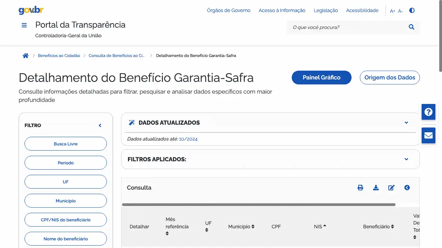Toggle high contrast mode
This screenshot has width=442, height=248.
coord(412,10)
